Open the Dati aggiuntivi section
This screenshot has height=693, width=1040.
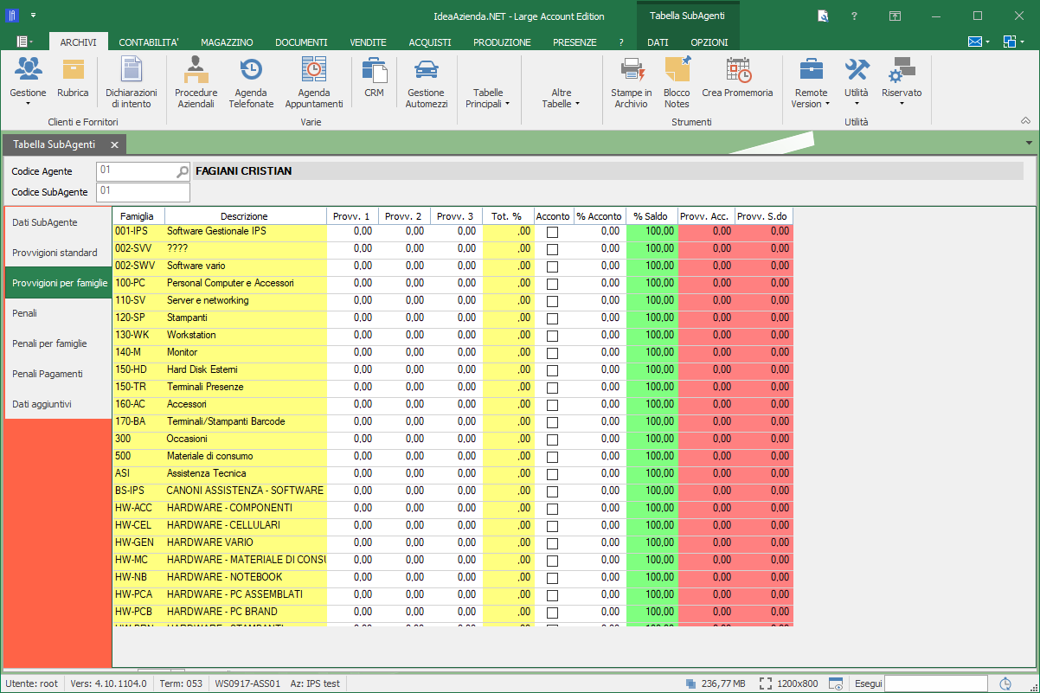59,404
